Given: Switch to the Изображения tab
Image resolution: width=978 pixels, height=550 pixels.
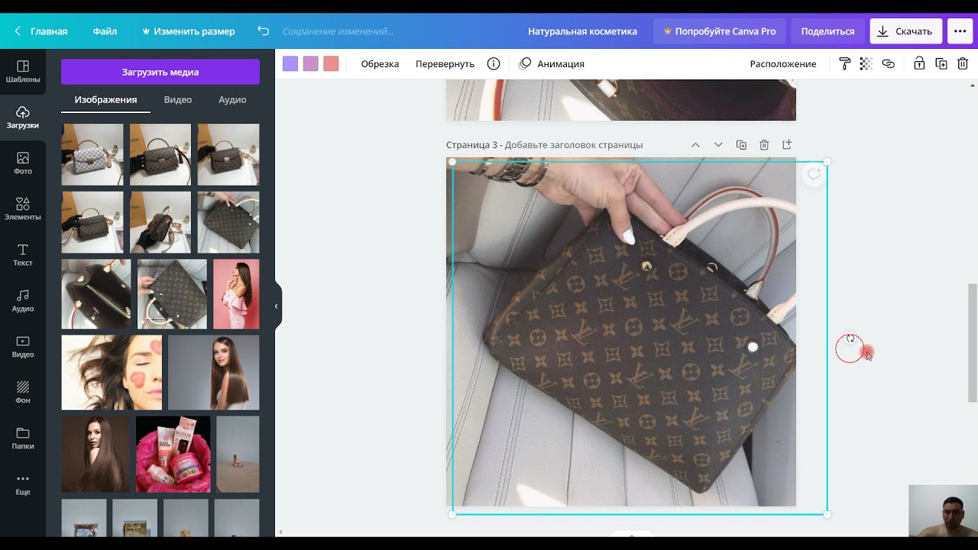Looking at the screenshot, I should pyautogui.click(x=105, y=99).
